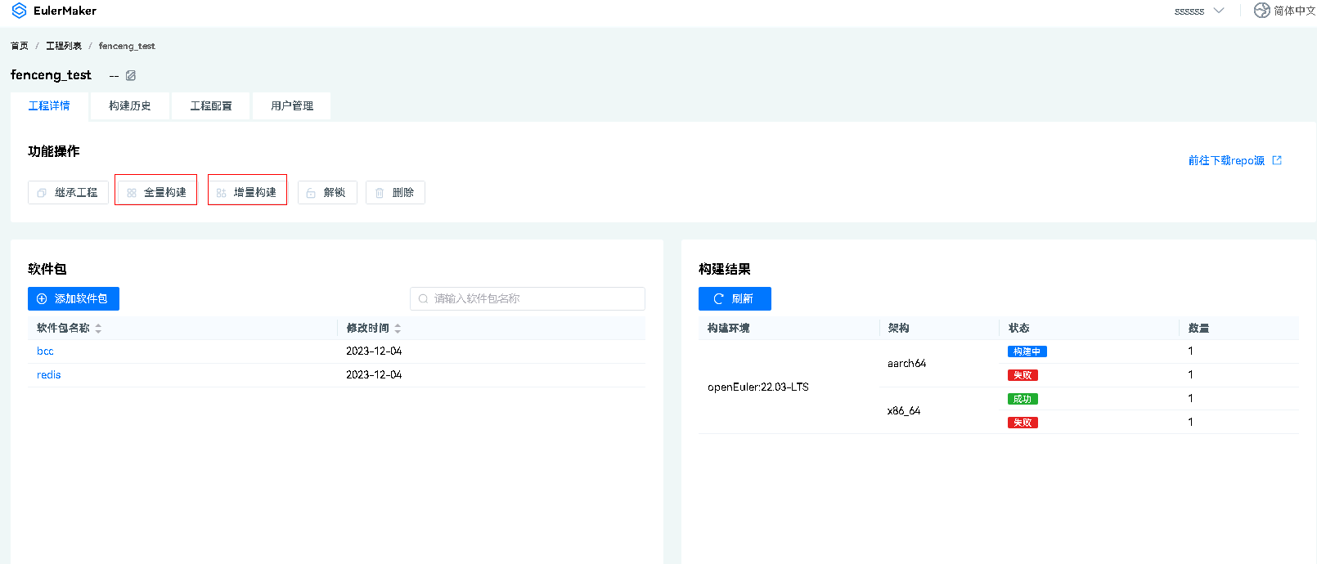Image resolution: width=1317 pixels, height=564 pixels.
Task: Start 增量构建 incremental build
Action: (247, 193)
